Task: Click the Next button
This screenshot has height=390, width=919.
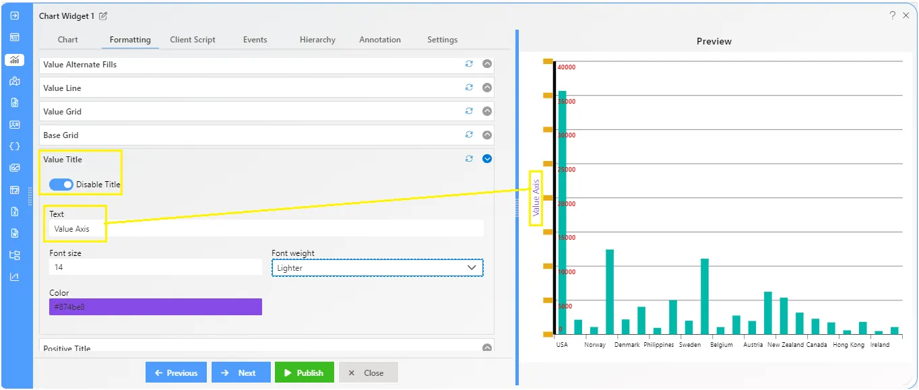Action: (241, 372)
